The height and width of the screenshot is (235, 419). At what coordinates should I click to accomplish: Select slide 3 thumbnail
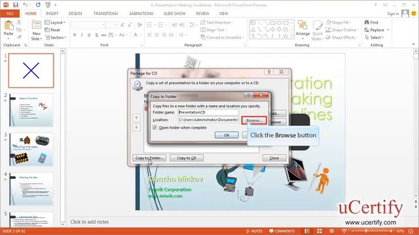click(31, 149)
